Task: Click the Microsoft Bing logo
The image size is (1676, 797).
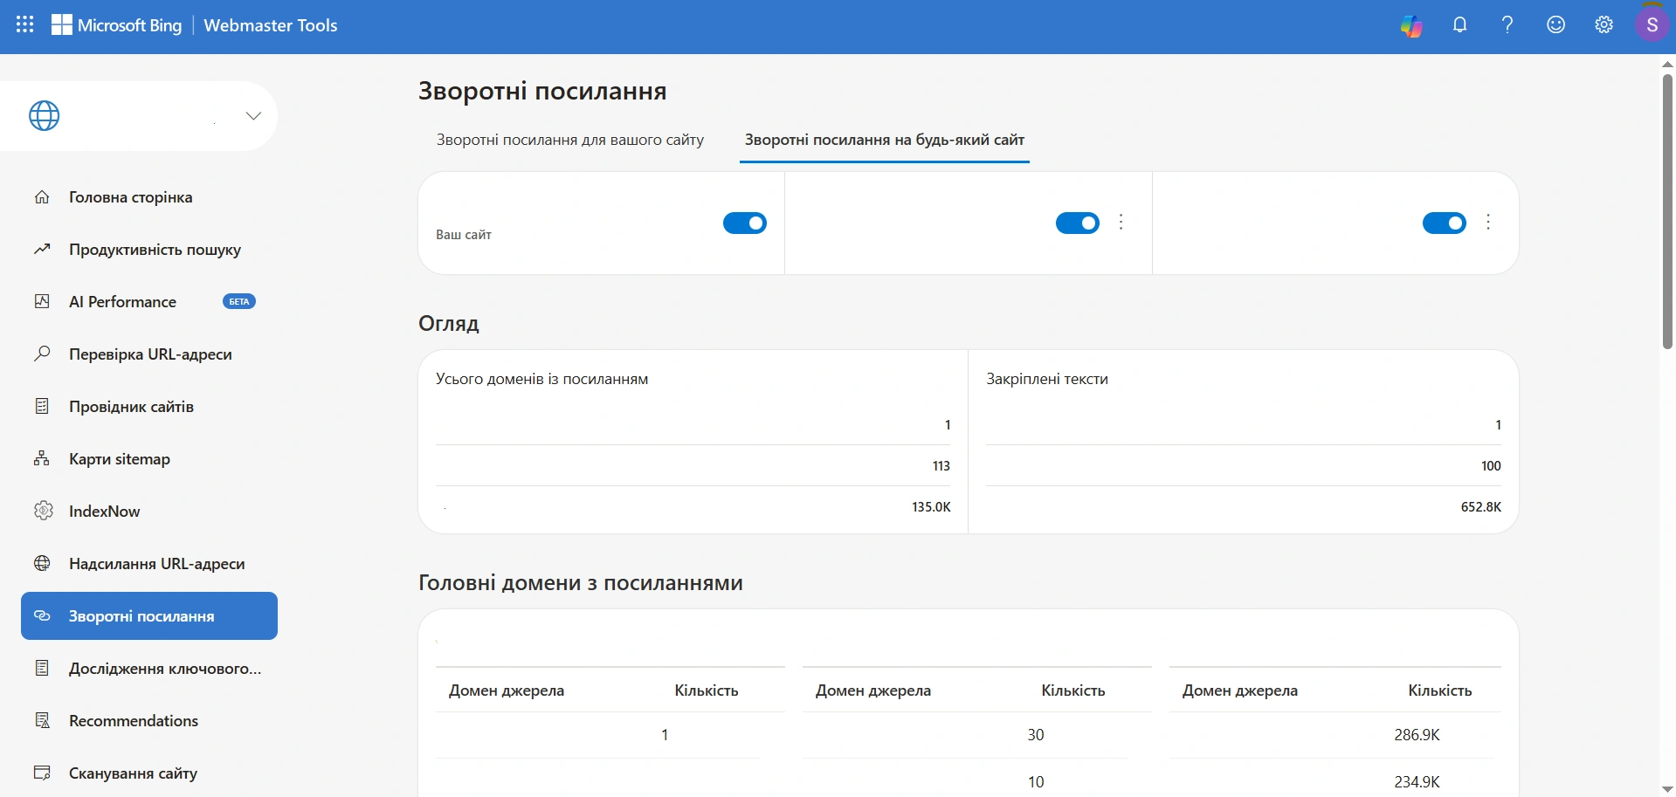Action: [116, 25]
